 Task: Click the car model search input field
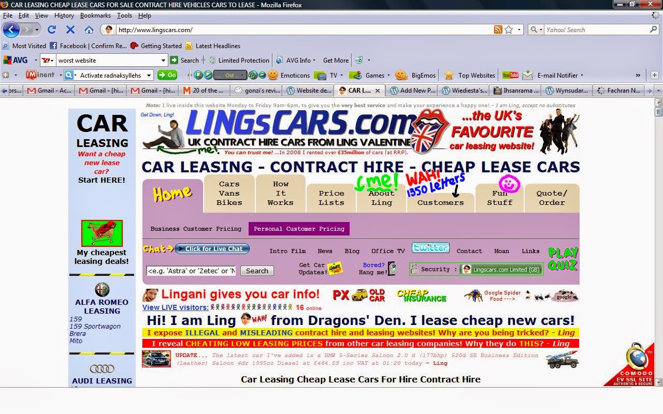(x=191, y=271)
